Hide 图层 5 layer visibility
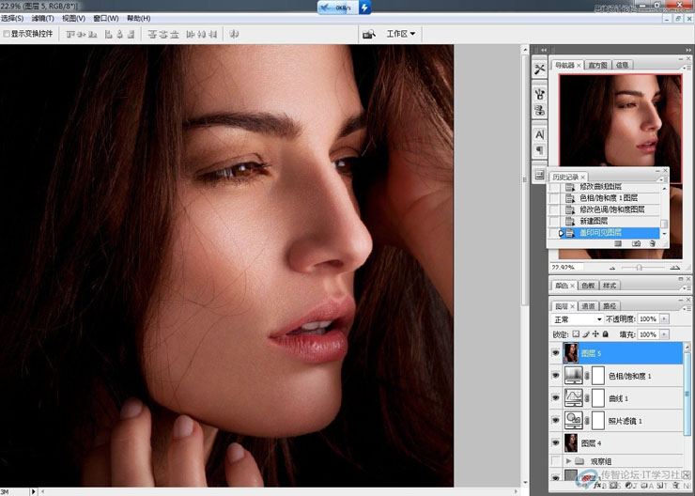Image resolution: width=695 pixels, height=496 pixels. point(555,353)
